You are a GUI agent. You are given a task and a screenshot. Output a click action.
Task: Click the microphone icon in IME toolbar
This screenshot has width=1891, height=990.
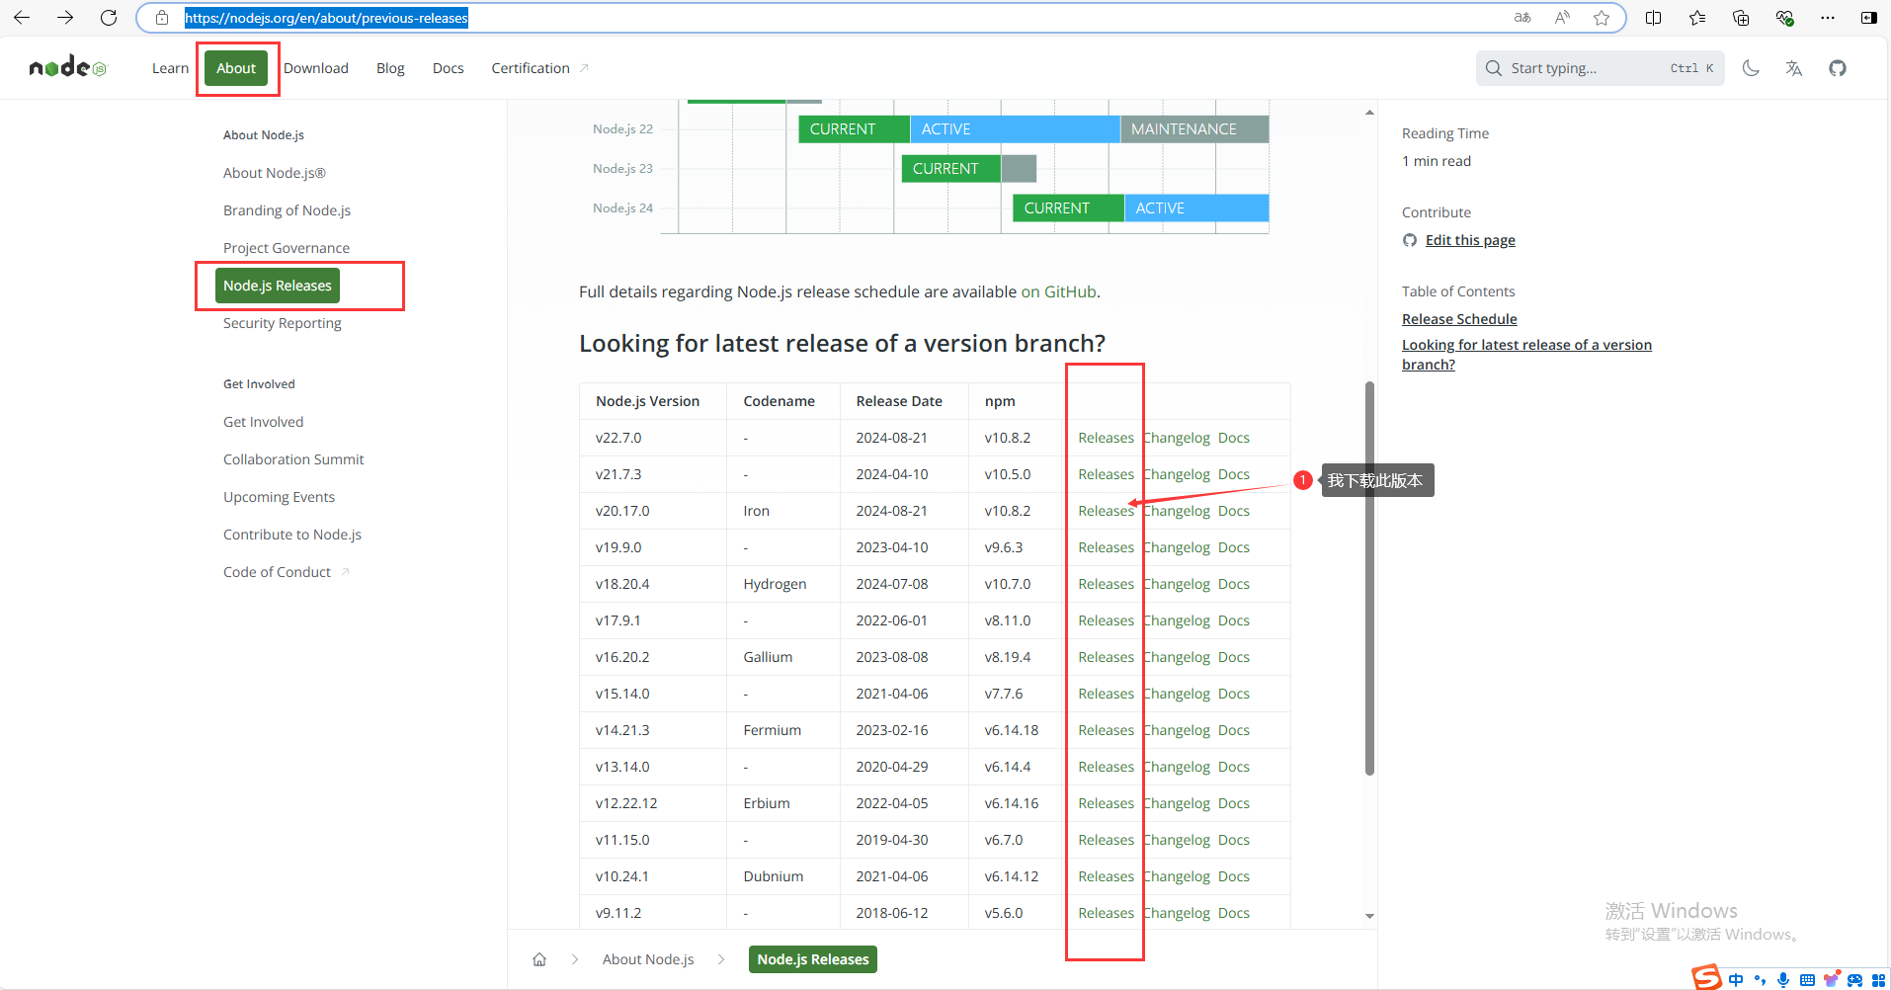[x=1783, y=980]
